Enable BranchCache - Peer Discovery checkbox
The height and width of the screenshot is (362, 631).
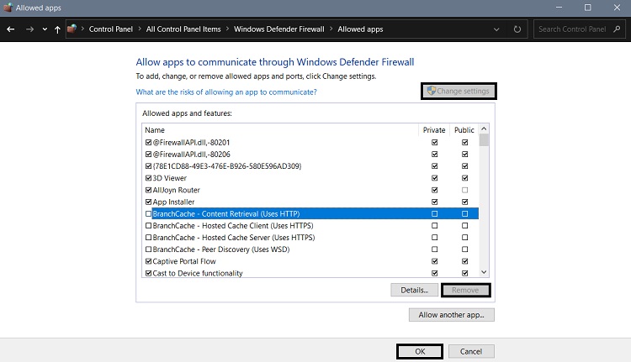tap(149, 249)
